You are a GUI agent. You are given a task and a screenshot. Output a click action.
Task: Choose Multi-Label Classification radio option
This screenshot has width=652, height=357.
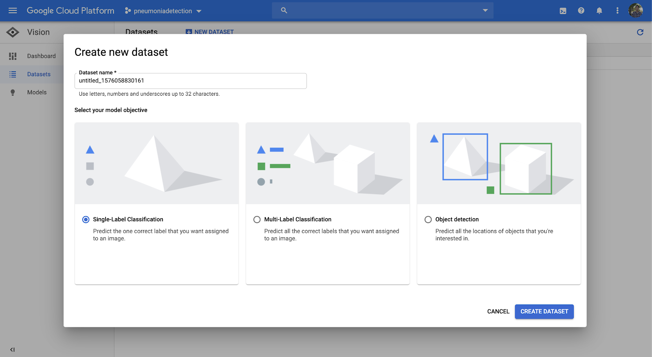(x=257, y=219)
